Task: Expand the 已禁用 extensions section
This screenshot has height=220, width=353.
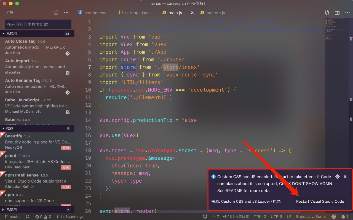Action: coord(37,210)
